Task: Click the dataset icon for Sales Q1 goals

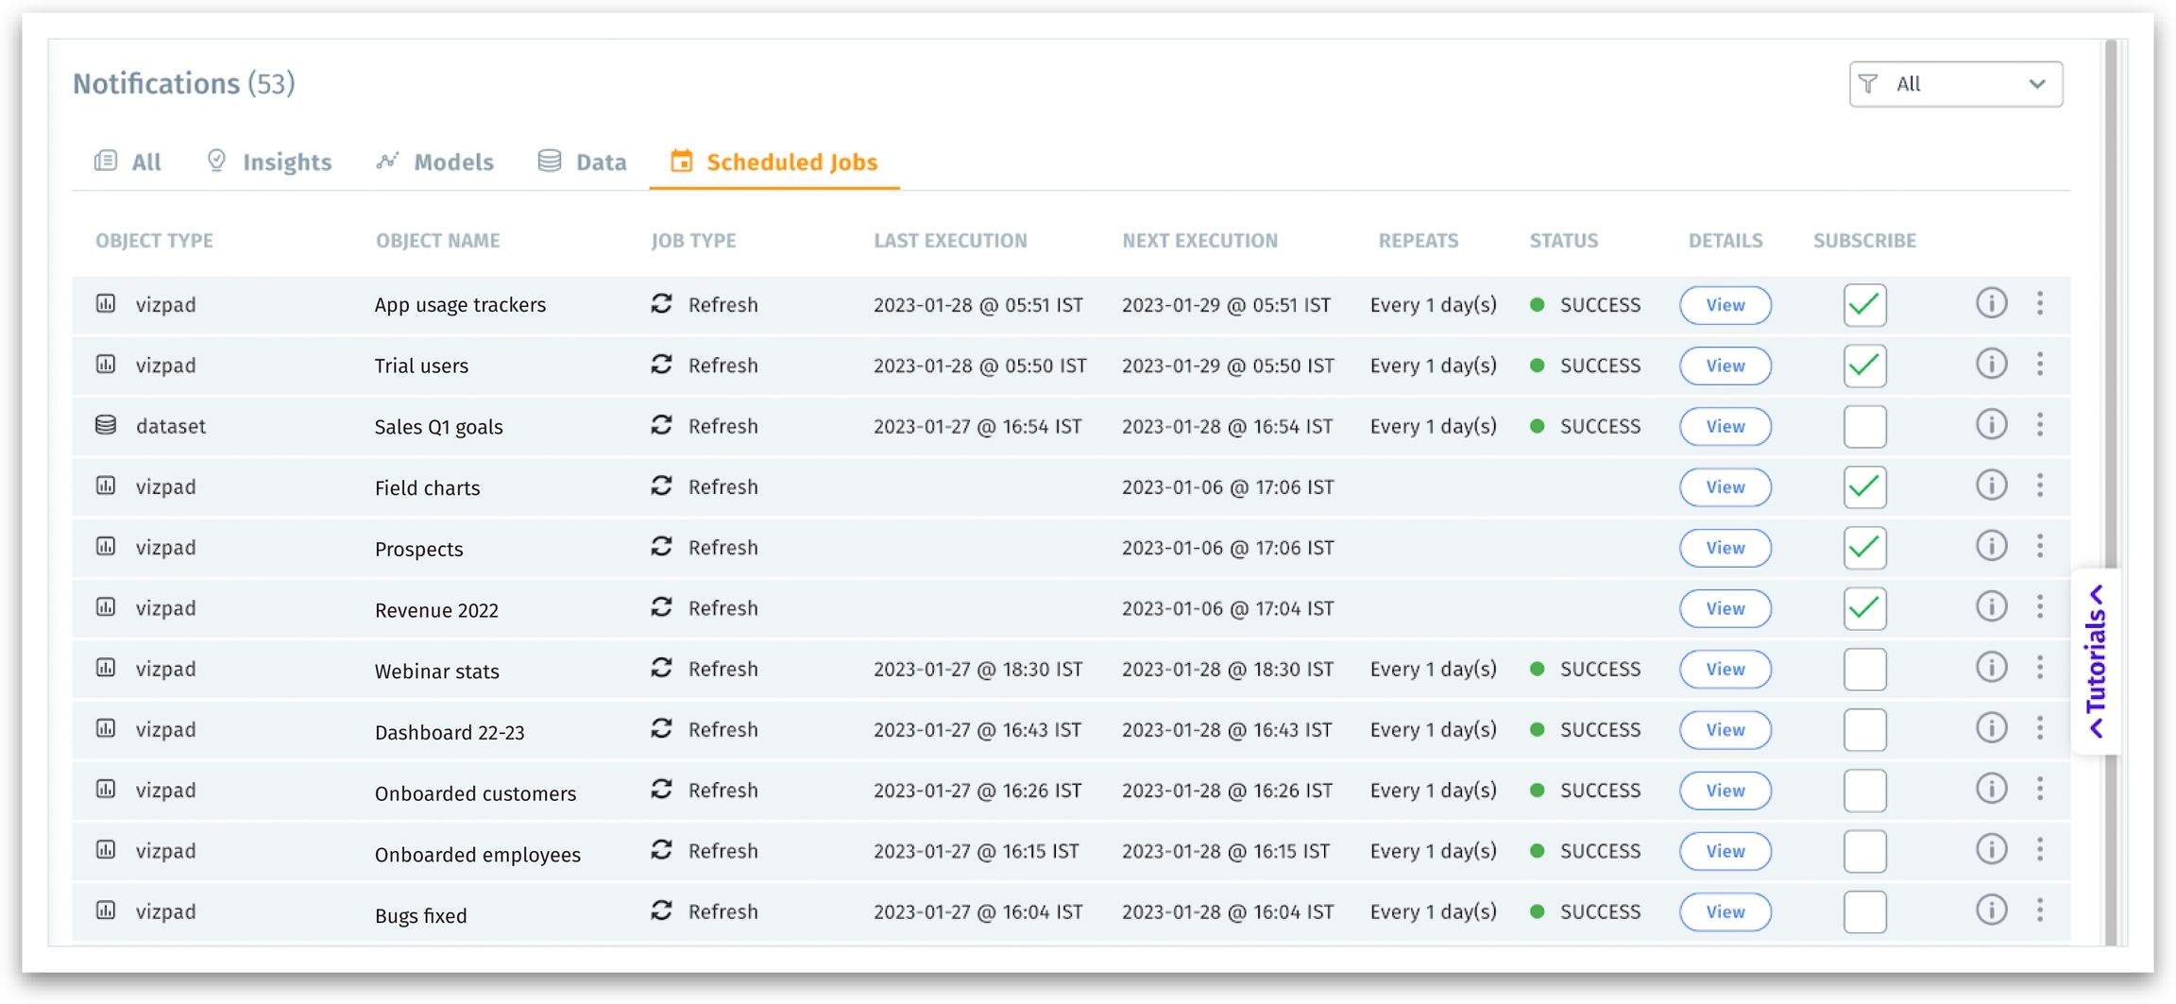Action: click(106, 425)
